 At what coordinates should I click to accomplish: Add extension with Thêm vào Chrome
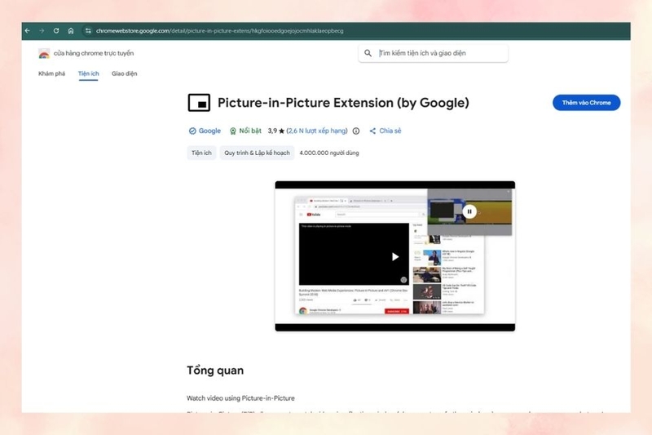(586, 103)
